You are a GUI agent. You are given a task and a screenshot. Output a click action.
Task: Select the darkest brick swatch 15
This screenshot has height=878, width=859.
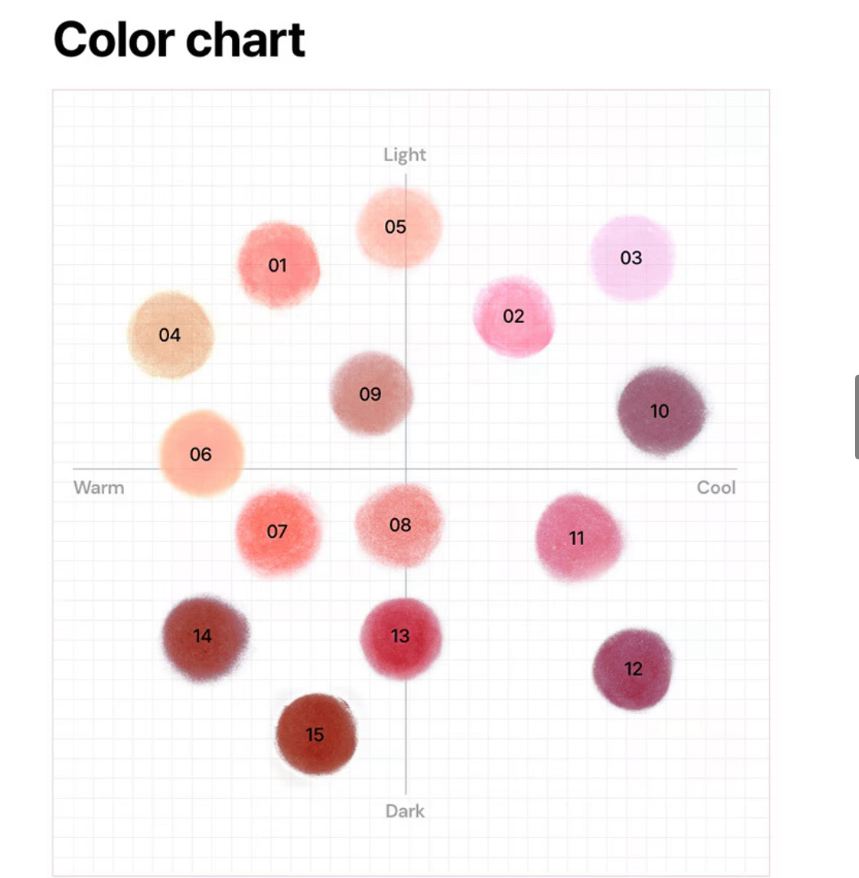click(315, 735)
